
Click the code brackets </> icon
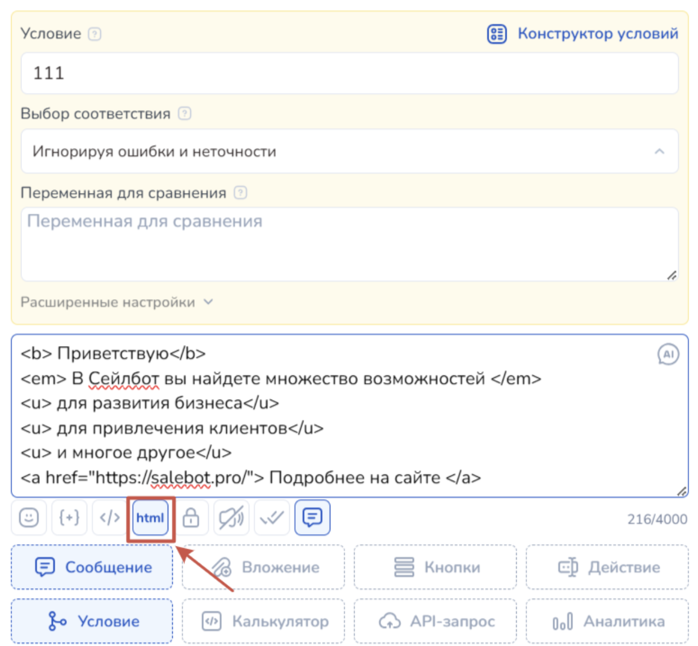click(110, 517)
